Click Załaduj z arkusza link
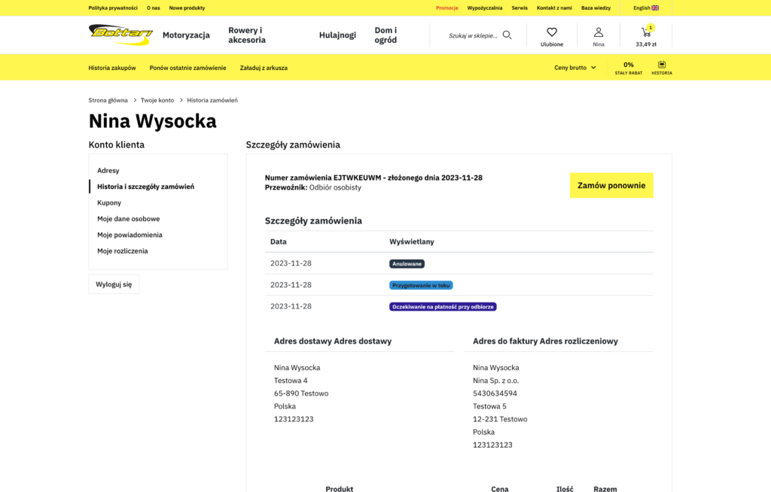 click(x=264, y=68)
